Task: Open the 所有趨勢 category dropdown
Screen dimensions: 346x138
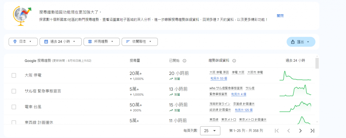Action: (101, 42)
